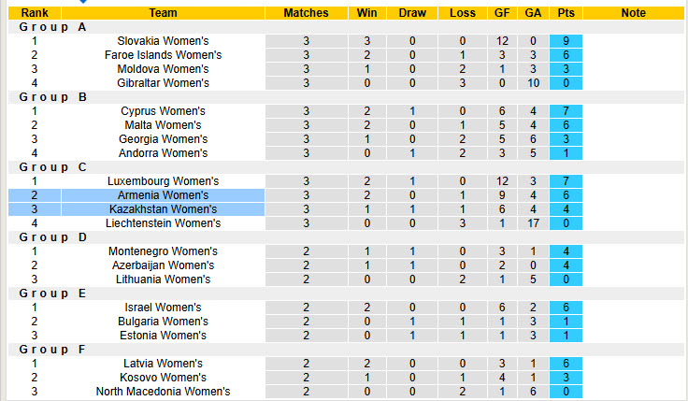Select the Kazakhstan Women's team row

click(x=163, y=209)
